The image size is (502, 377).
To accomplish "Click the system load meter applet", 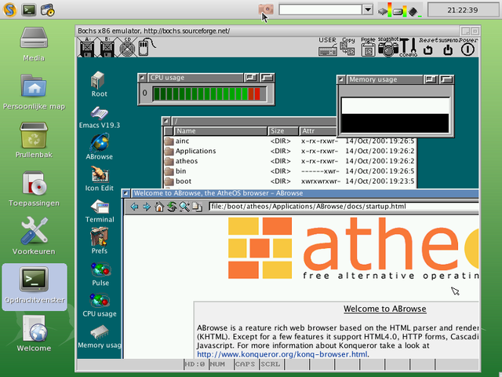I will pos(400,9).
